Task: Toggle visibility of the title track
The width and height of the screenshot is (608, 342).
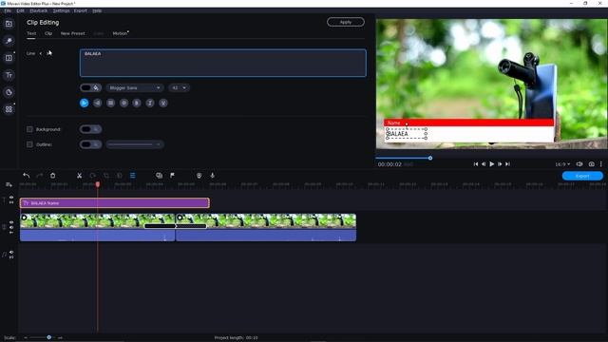Action: (11, 198)
